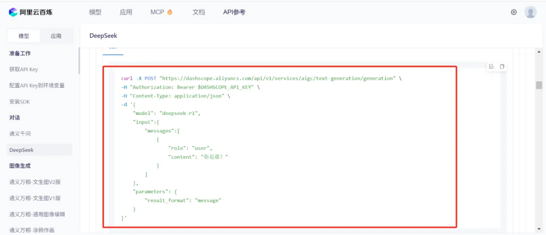Click the sidebar scrollbar thumb
546x235 pixels.
tap(79, 61)
